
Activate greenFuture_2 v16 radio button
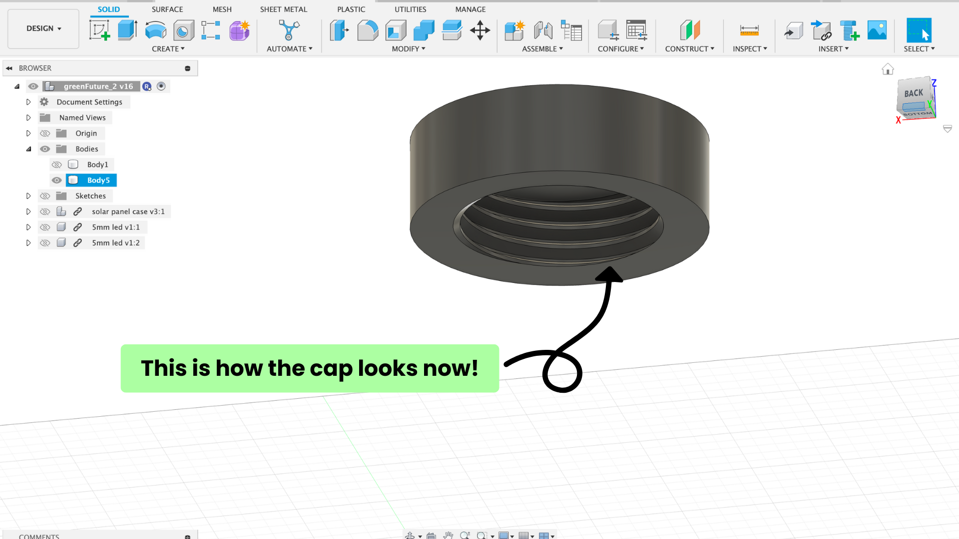(x=161, y=86)
